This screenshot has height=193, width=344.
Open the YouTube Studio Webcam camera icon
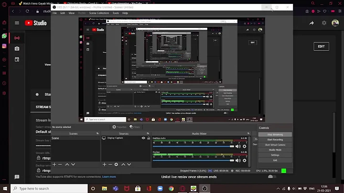[17, 49]
